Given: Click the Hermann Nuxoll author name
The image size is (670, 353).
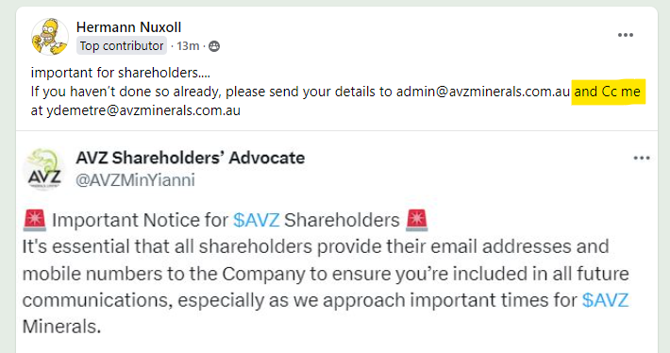Looking at the screenshot, I should (x=128, y=27).
